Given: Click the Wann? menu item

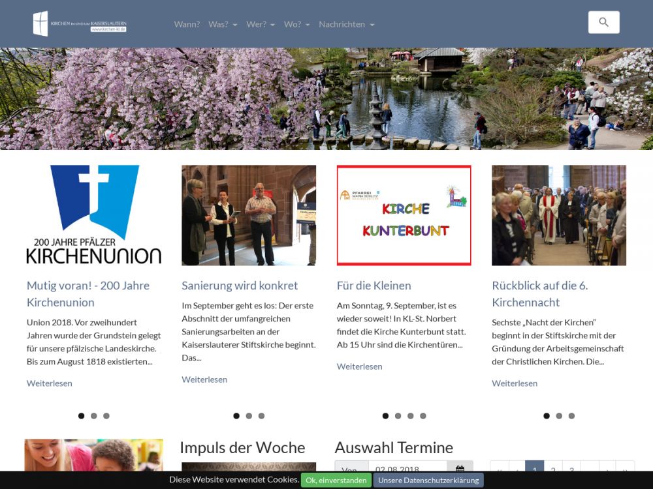Looking at the screenshot, I should pos(187,24).
